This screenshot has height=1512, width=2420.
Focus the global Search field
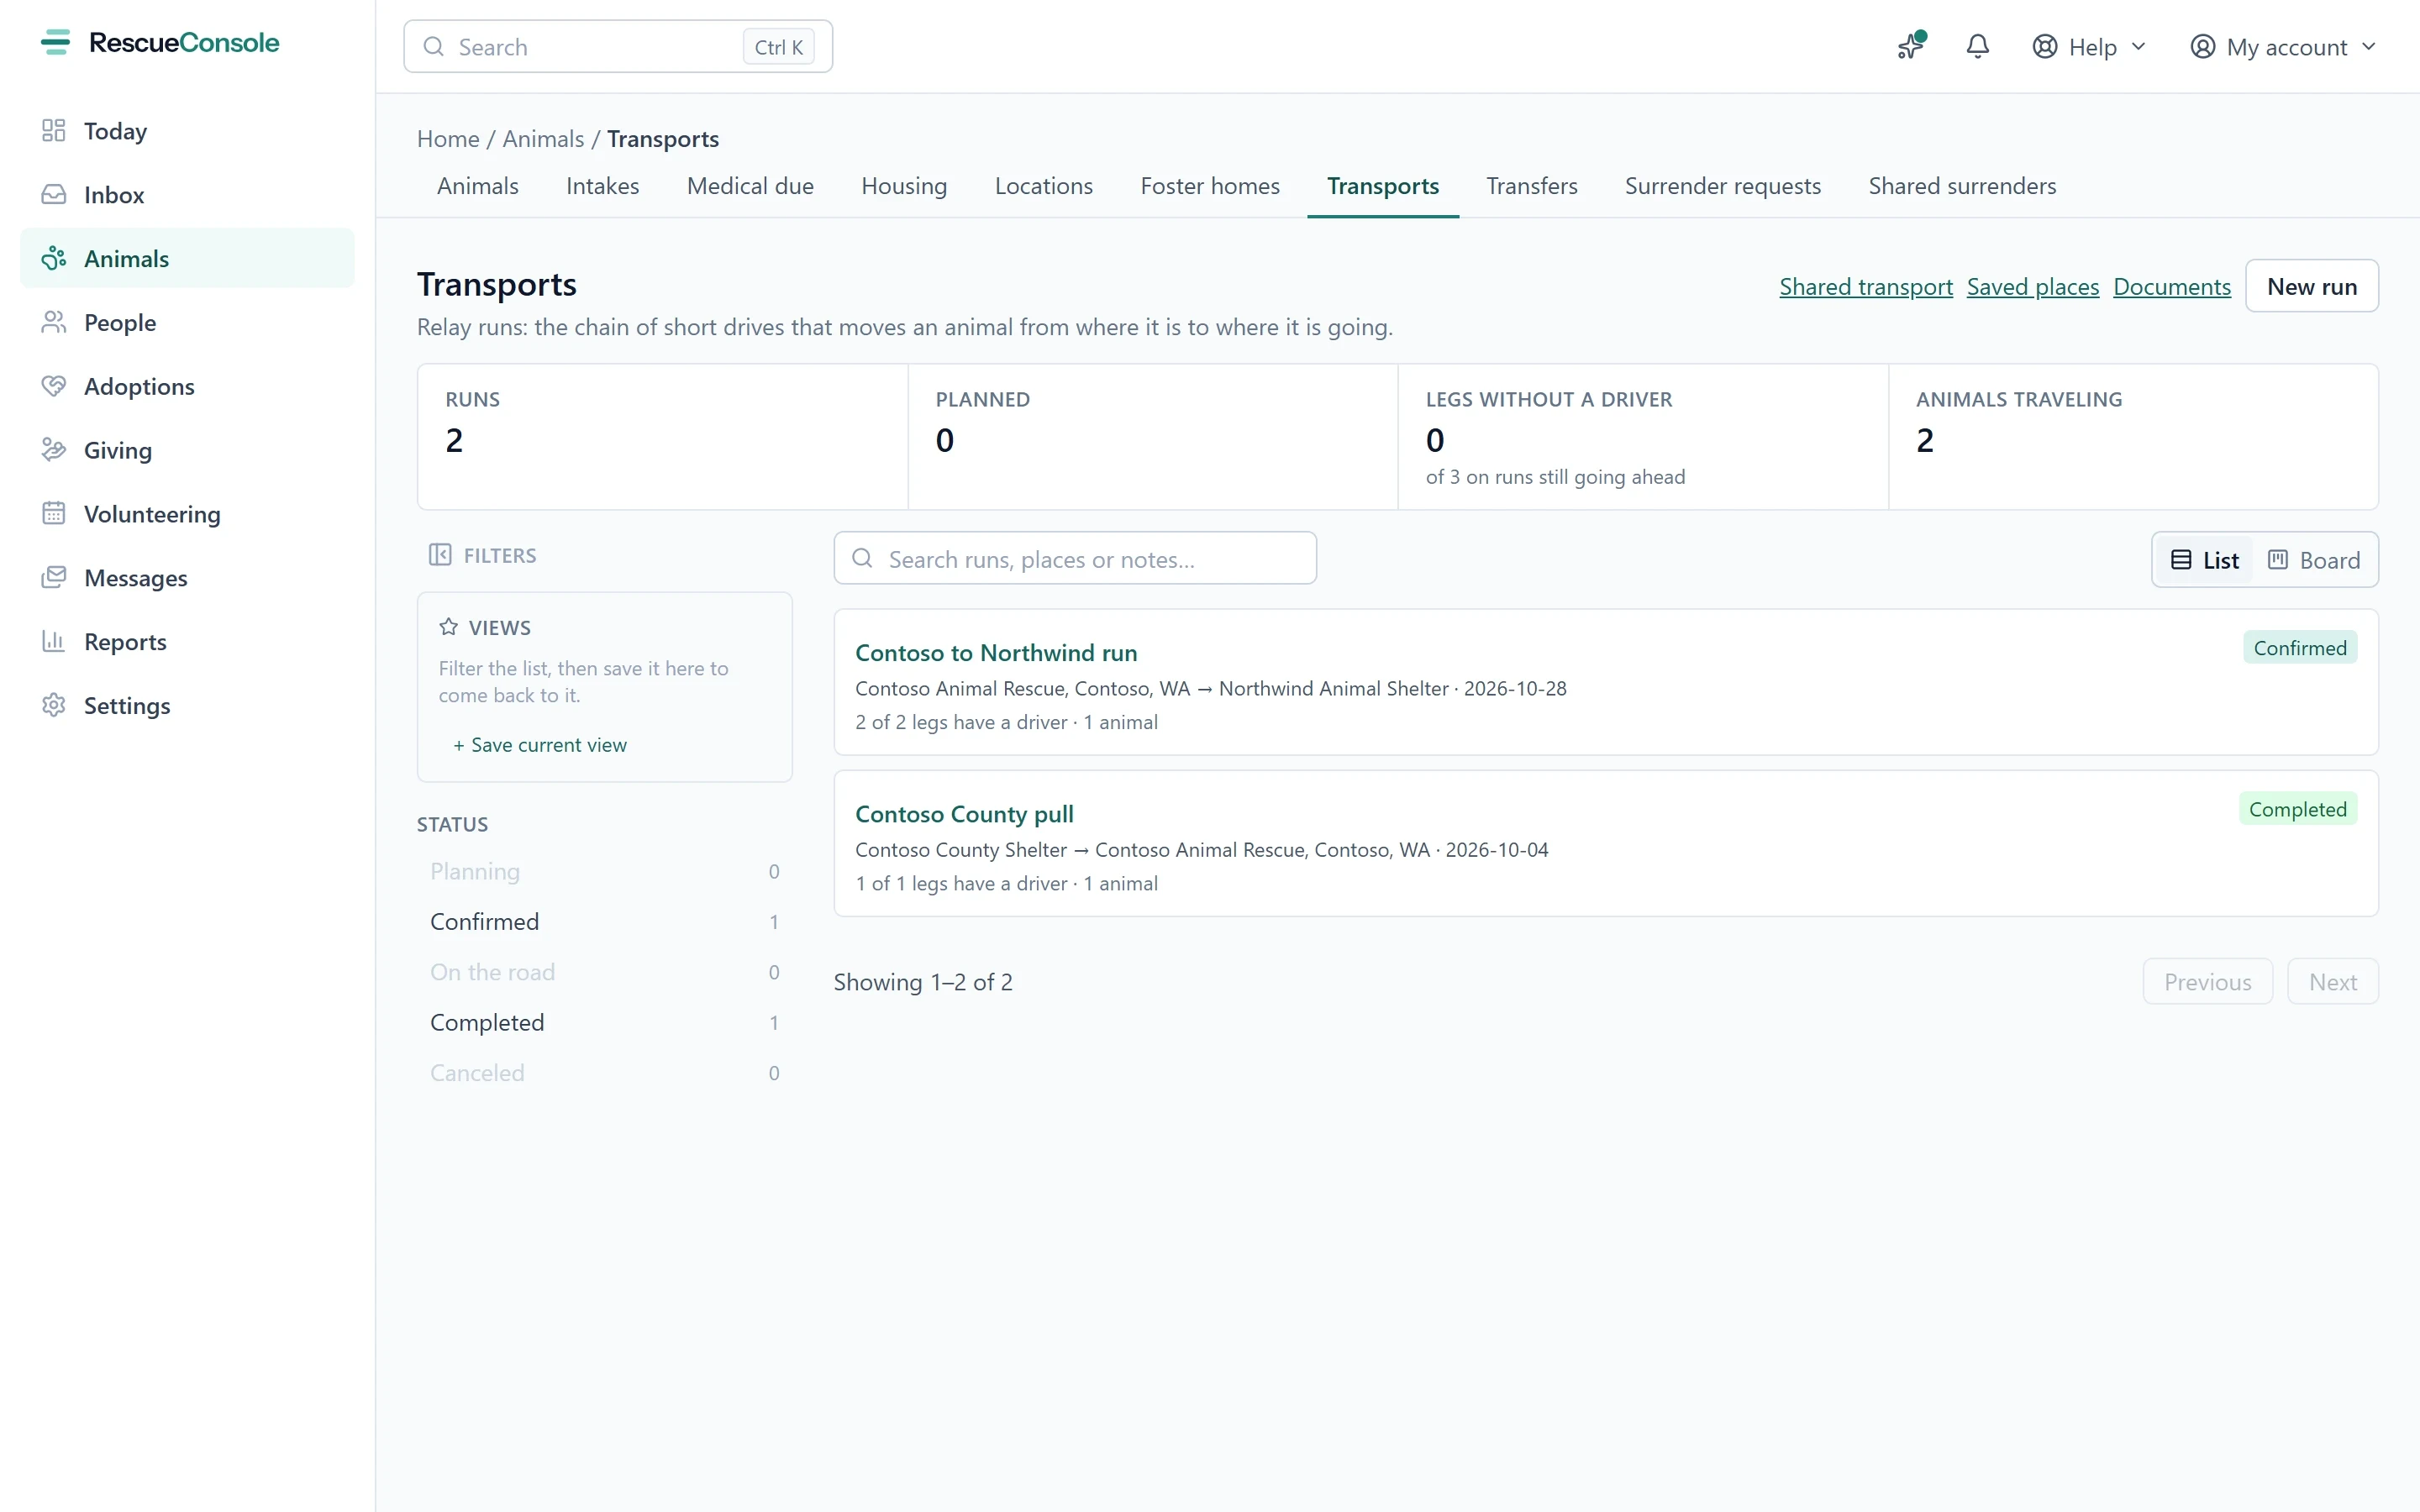click(x=618, y=47)
